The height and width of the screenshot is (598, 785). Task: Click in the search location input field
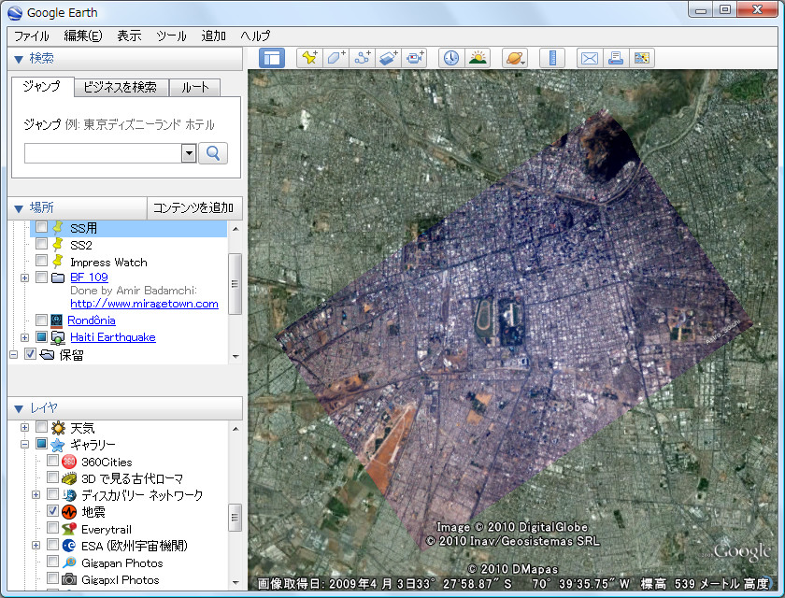(102, 153)
